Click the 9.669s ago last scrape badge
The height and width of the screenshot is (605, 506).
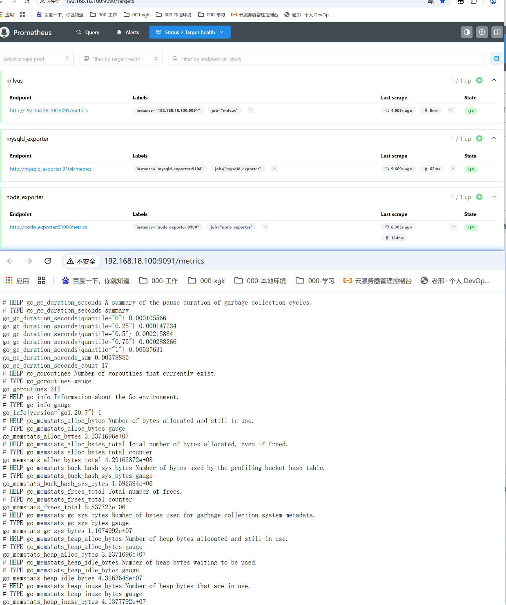pyautogui.click(x=399, y=169)
